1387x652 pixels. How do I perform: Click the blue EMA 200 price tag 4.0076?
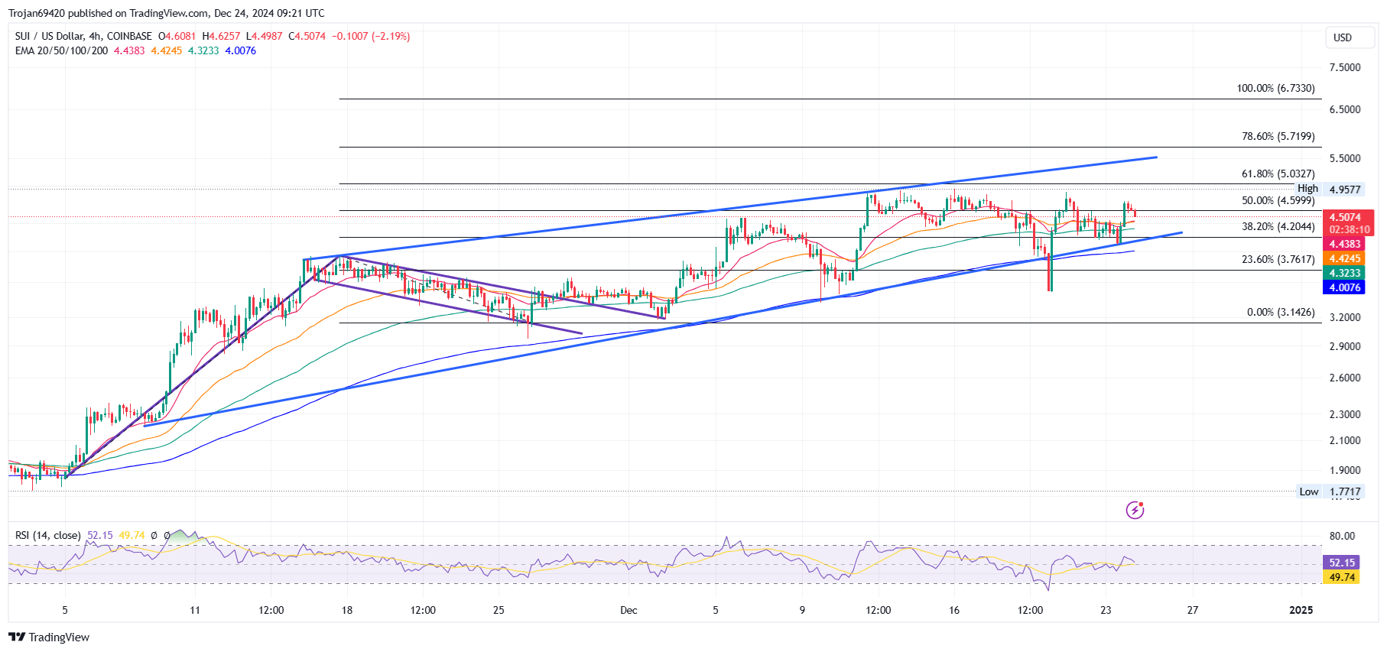[1345, 287]
